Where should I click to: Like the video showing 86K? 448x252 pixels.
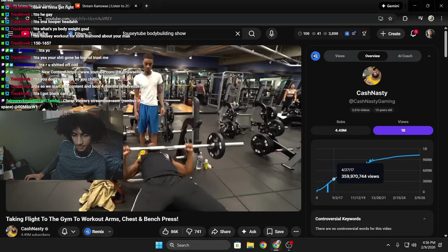(170, 231)
